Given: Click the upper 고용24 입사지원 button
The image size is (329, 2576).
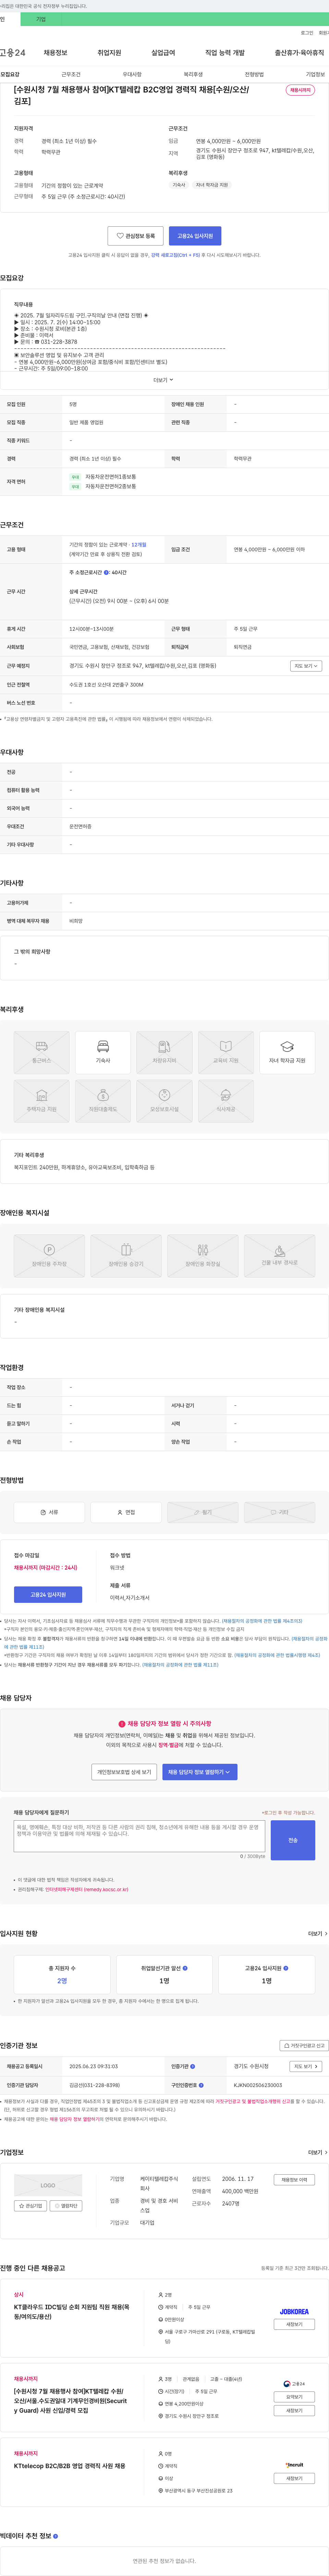Looking at the screenshot, I should point(195,236).
